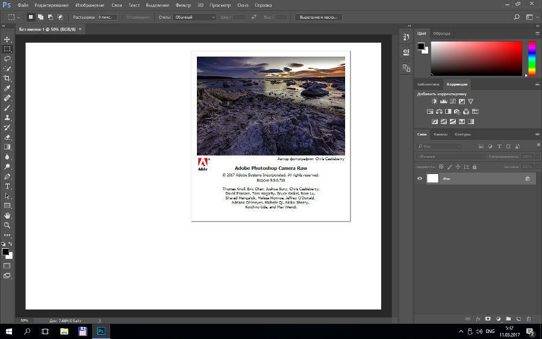The image size is (542, 339).
Task: Select the Quick Selection tool
Action: (x=7, y=69)
